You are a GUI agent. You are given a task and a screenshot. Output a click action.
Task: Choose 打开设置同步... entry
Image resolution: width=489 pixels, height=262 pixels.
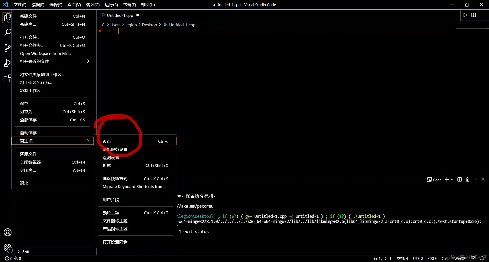[135, 242]
